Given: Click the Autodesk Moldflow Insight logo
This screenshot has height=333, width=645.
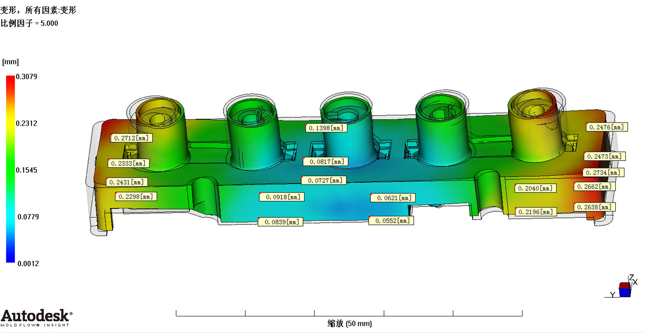Looking at the screenshot, I should click(36, 318).
